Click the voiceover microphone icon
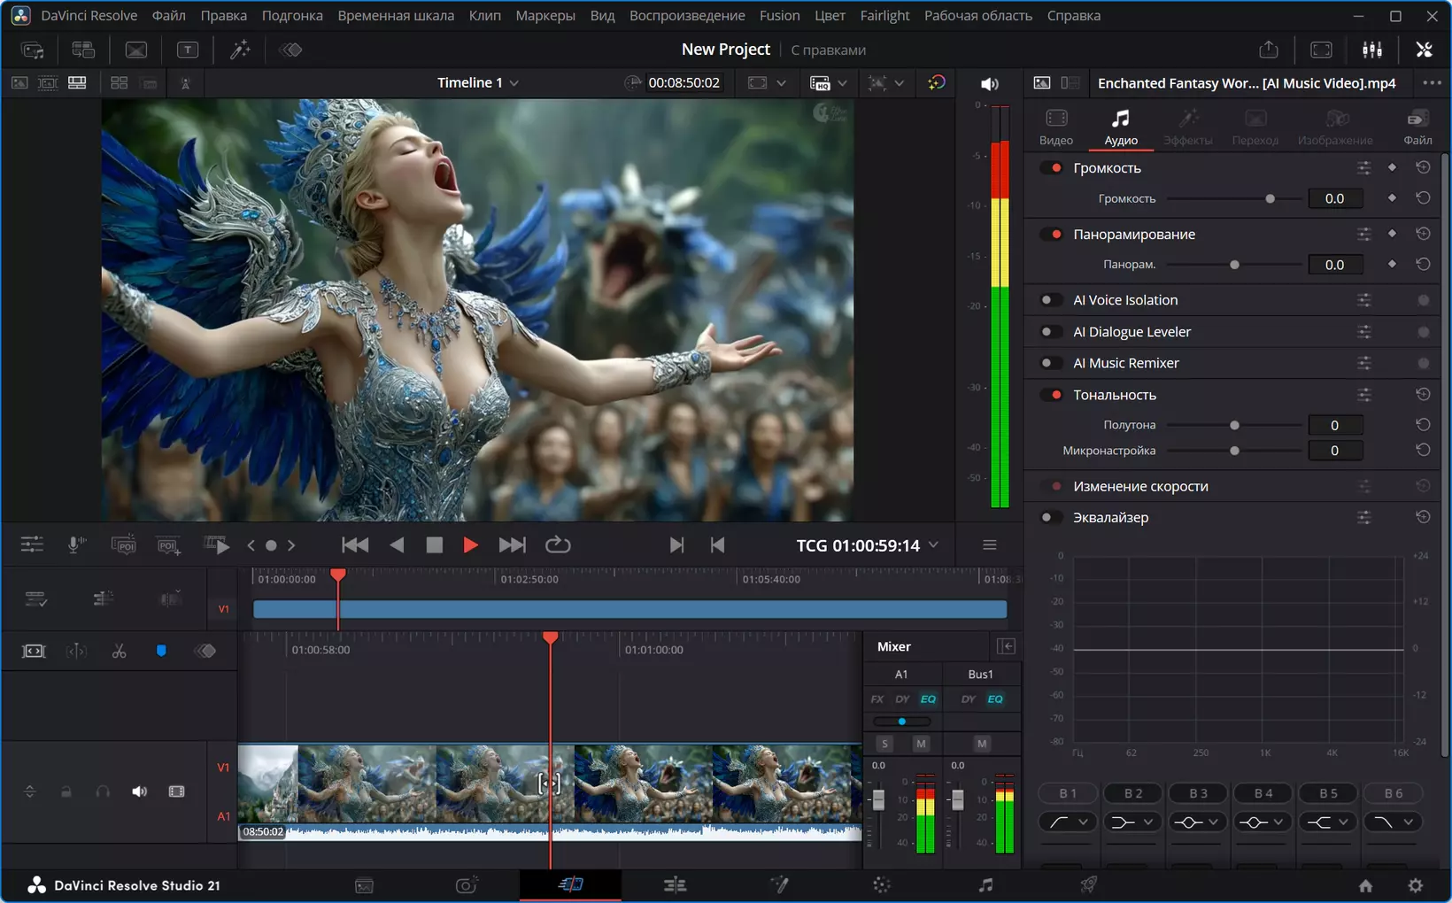Image resolution: width=1452 pixels, height=903 pixels. point(77,545)
